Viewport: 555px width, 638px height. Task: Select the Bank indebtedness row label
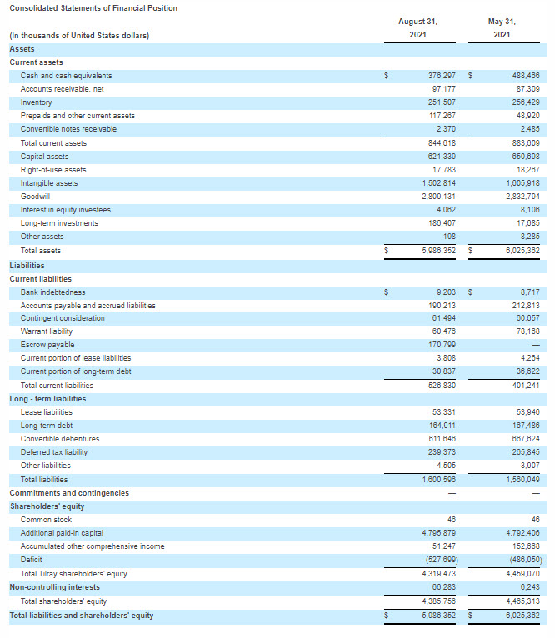click(x=52, y=292)
